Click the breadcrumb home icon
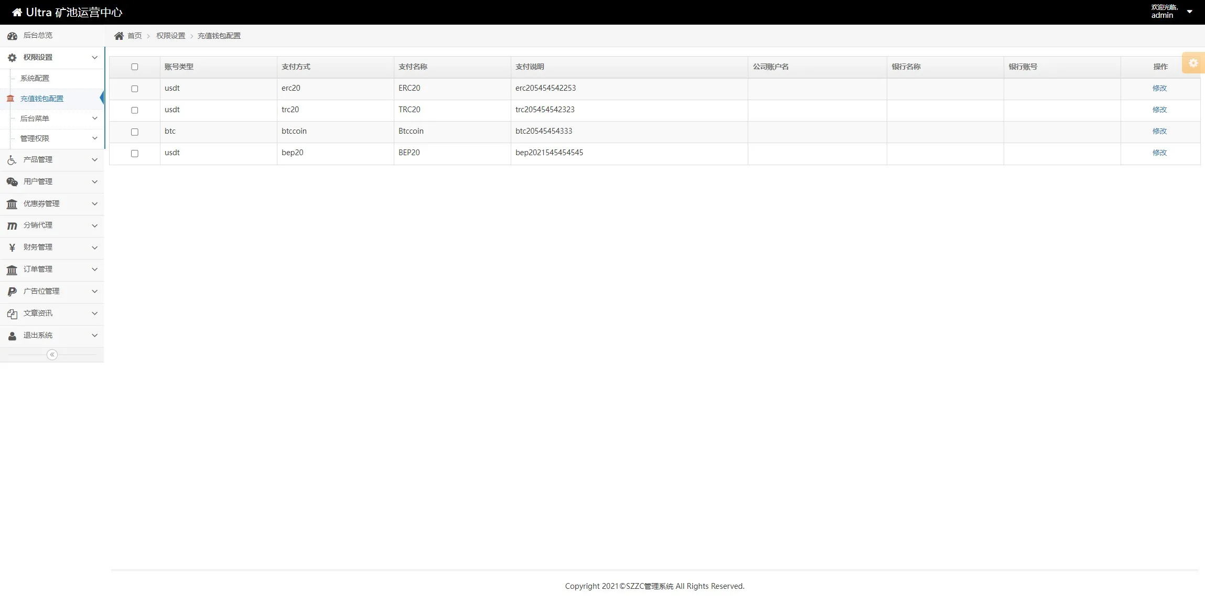 click(x=119, y=36)
